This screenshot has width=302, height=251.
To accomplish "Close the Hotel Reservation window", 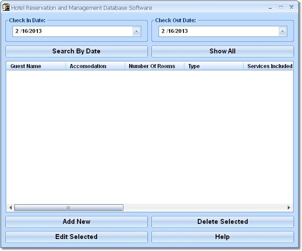I will click(x=291, y=8).
